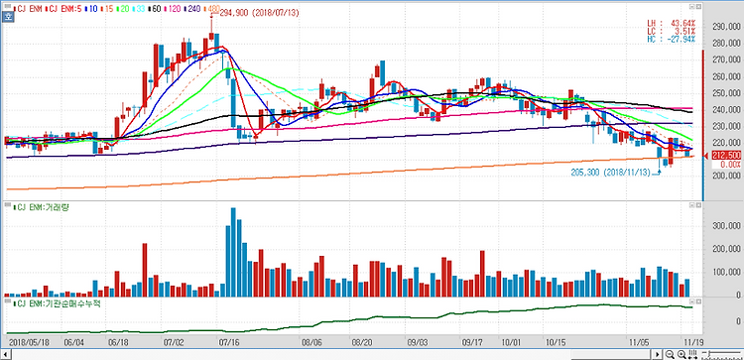Close the 거래량 volume pane
Viewport: 744px width, 360px height.
pos(699,205)
